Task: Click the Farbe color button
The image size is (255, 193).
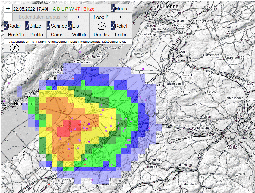Action: pyautogui.click(x=121, y=35)
